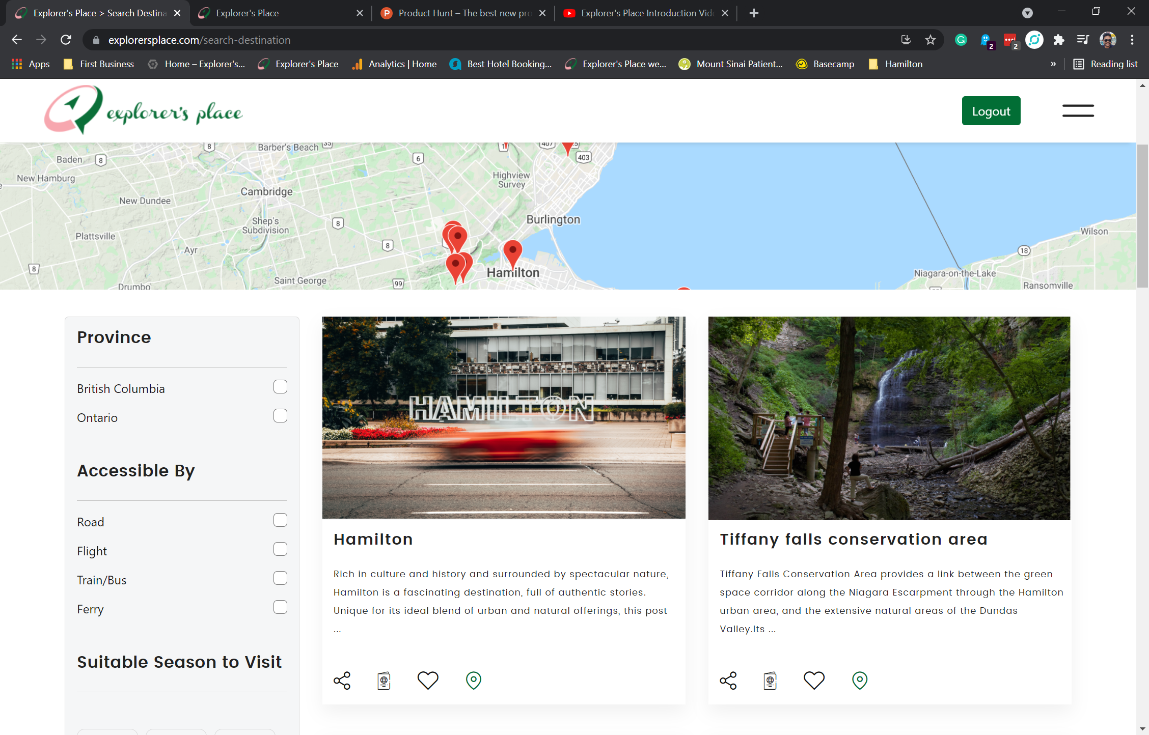Image resolution: width=1149 pixels, height=735 pixels.
Task: Open the Tiffany falls conservation area title link
Action: click(x=854, y=540)
